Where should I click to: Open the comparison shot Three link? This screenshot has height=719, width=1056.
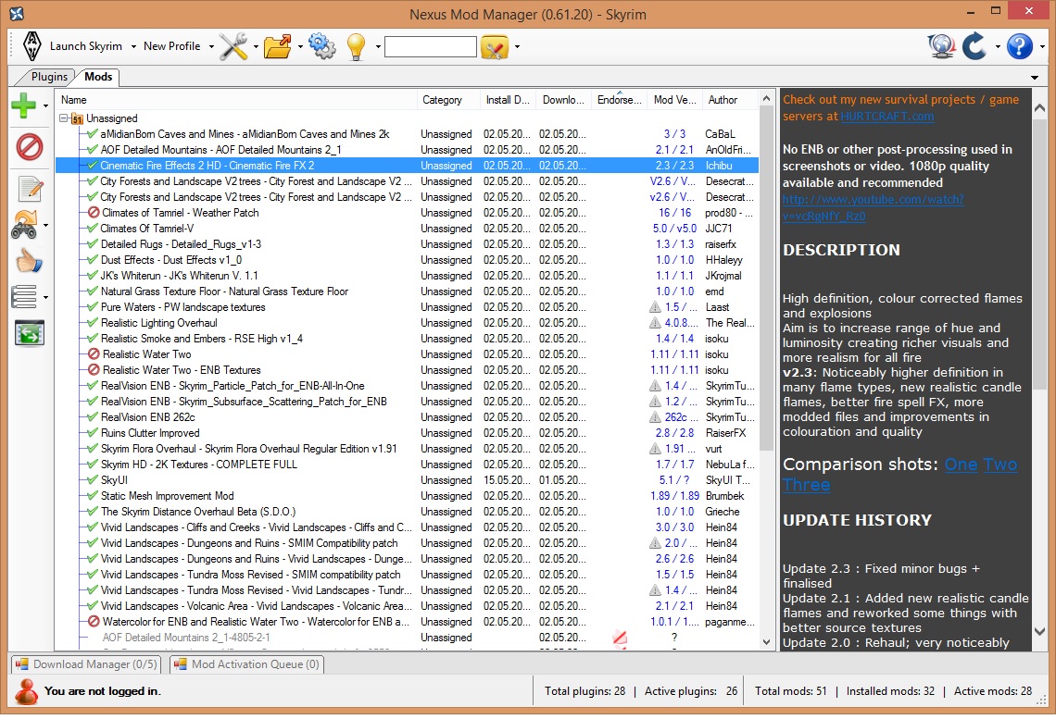pyautogui.click(x=806, y=485)
